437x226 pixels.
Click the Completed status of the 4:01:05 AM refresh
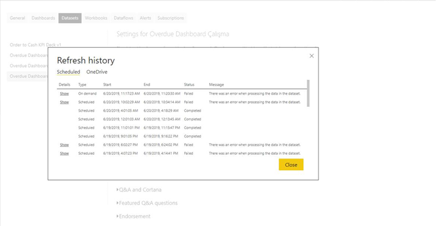click(x=192, y=111)
